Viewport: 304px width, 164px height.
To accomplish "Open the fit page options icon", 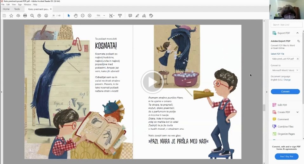I will pos(111,16).
